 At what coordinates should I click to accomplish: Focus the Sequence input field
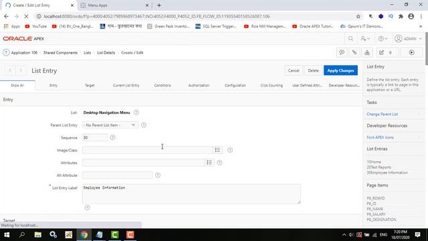[95, 137]
